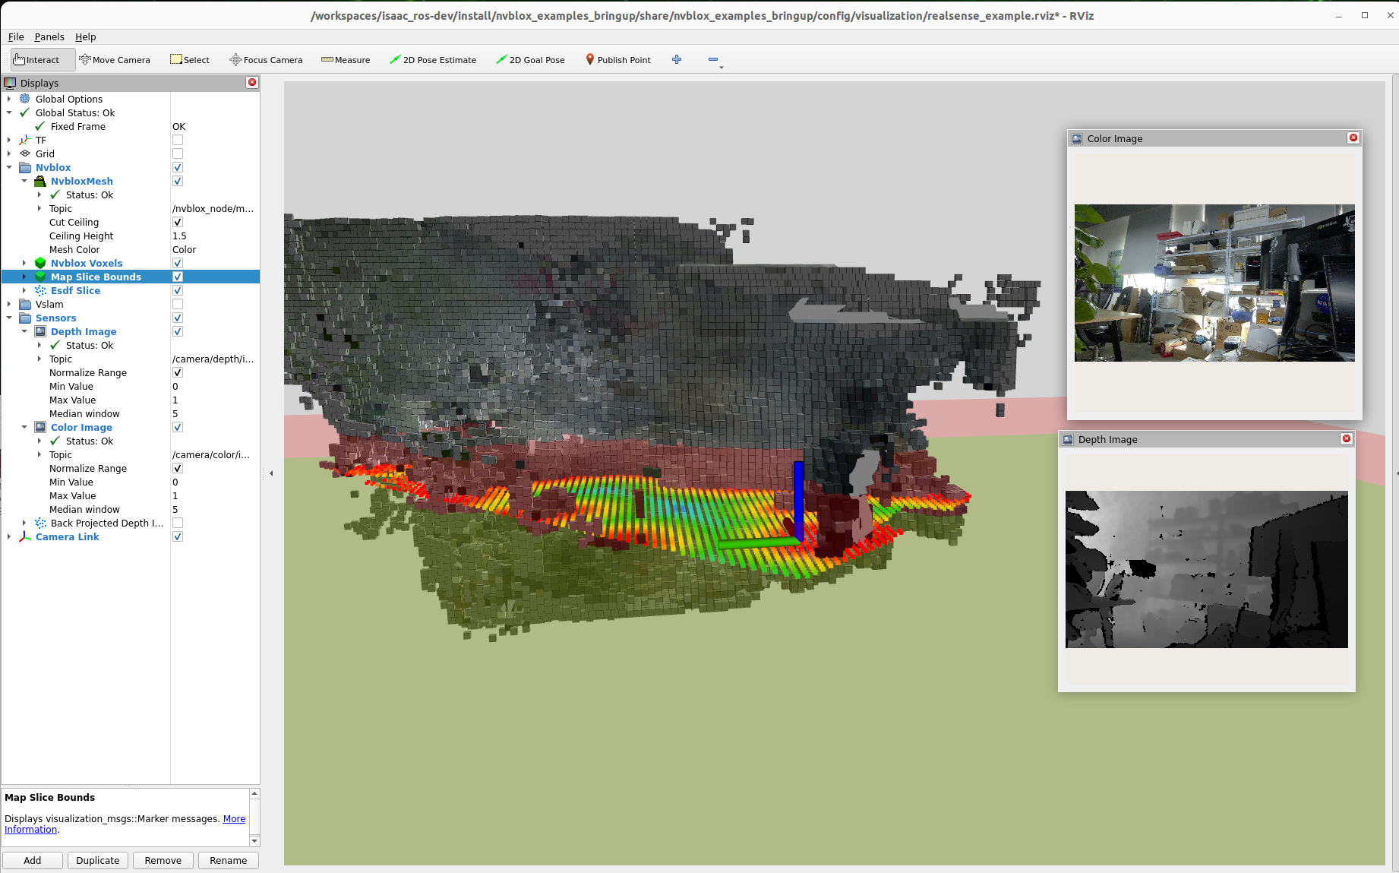Click the blue minus remove-tool icon
The width and height of the screenshot is (1399, 873).
coord(712,59)
